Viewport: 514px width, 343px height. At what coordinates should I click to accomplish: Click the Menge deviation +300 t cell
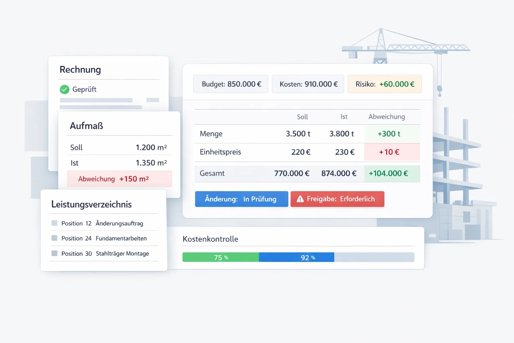tap(392, 134)
